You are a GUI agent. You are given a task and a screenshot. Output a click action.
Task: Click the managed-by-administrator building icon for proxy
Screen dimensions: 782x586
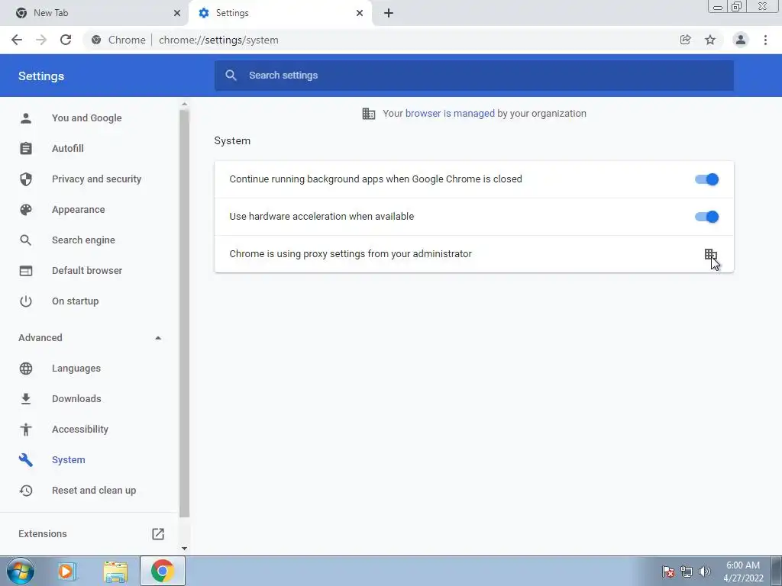(x=710, y=255)
